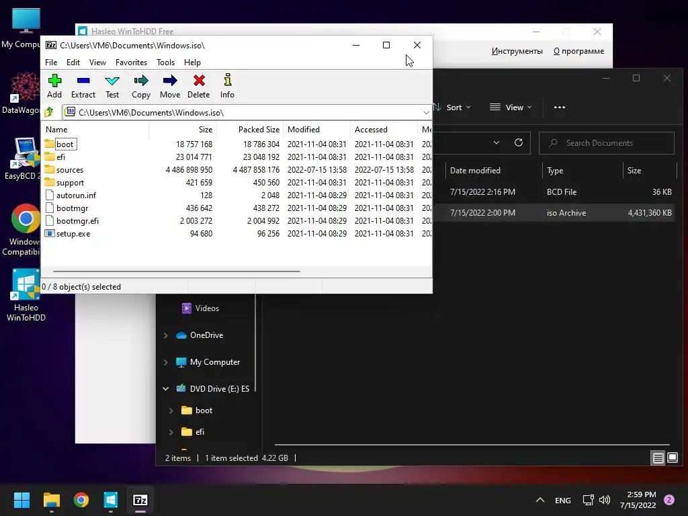Click the Search Documents field

(607, 143)
